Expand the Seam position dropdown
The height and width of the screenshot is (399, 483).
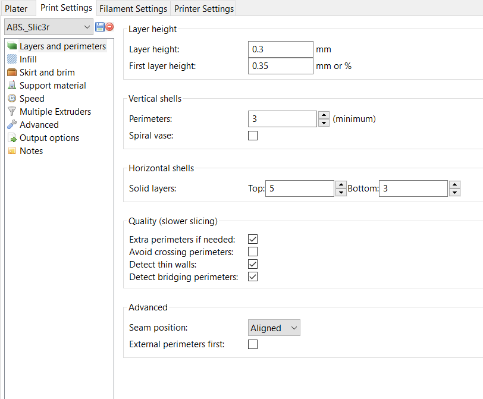(x=274, y=328)
